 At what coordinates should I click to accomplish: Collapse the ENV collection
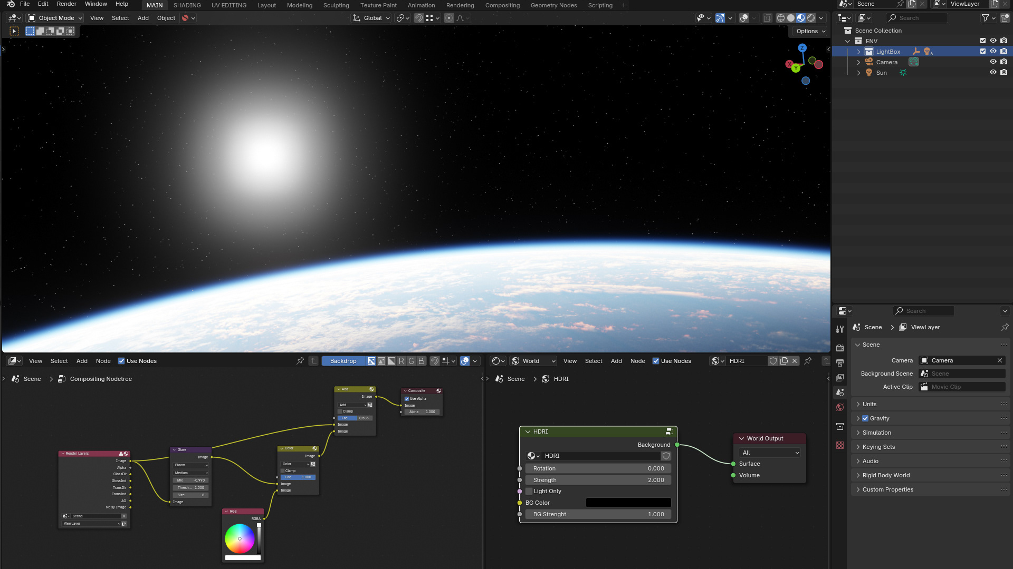pos(848,41)
